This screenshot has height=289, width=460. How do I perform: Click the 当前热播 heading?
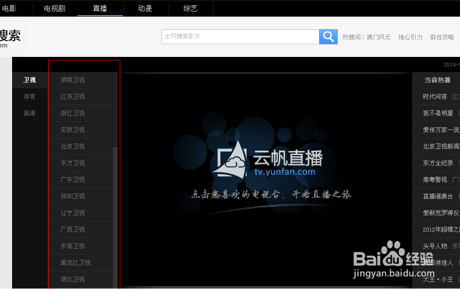click(x=437, y=80)
